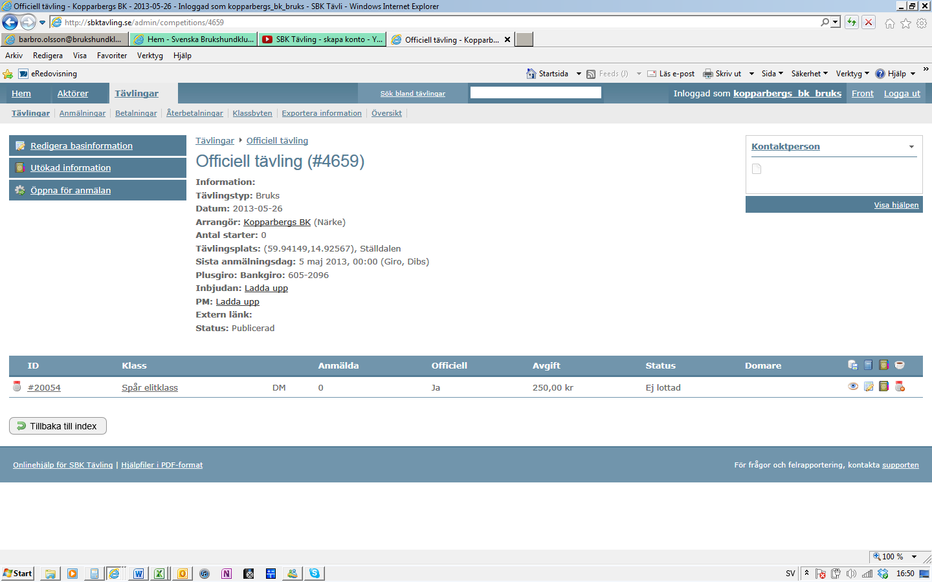Open Word from the taskbar
The height and width of the screenshot is (582, 932).
(139, 574)
